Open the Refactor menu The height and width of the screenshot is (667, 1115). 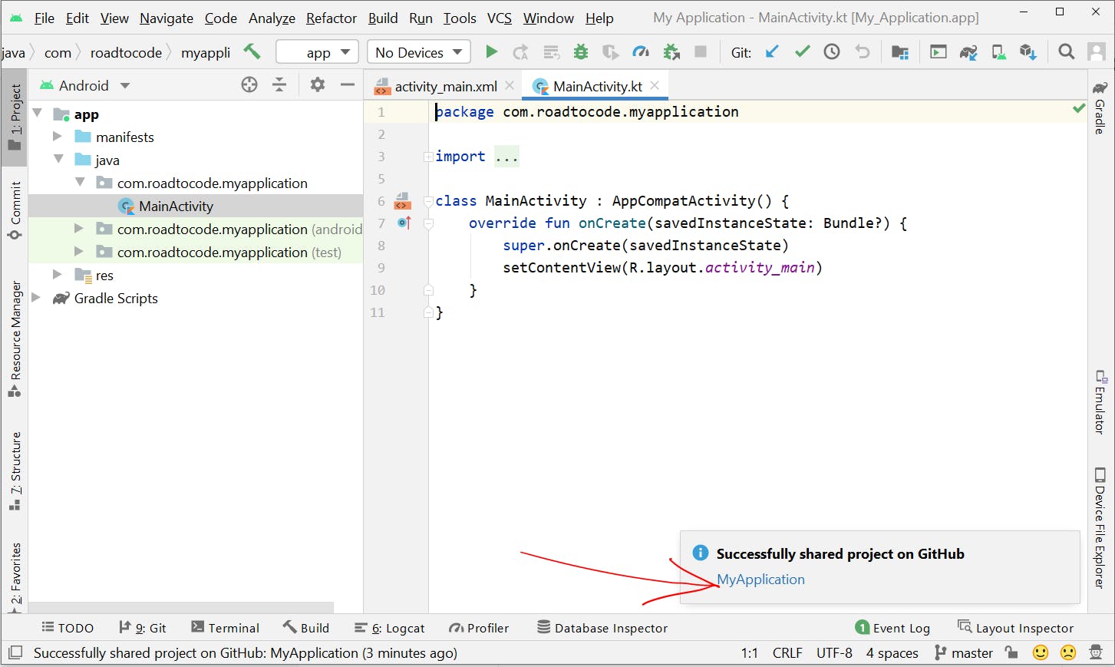pyautogui.click(x=332, y=18)
